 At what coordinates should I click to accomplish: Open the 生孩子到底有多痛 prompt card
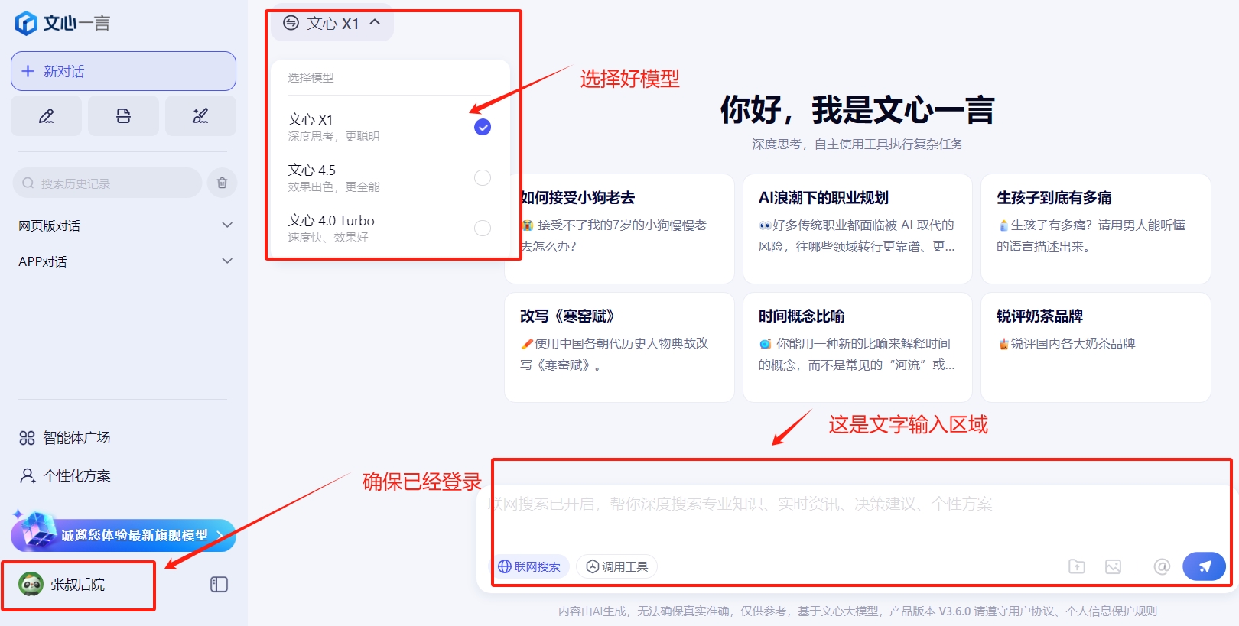coord(1096,229)
